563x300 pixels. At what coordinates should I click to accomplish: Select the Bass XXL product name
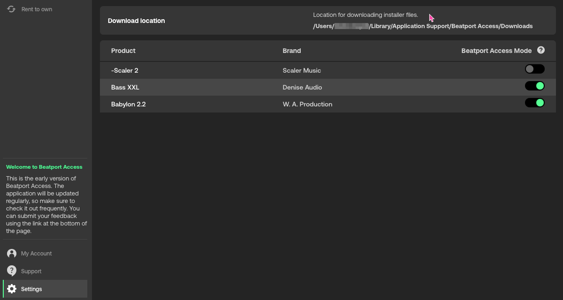click(125, 87)
